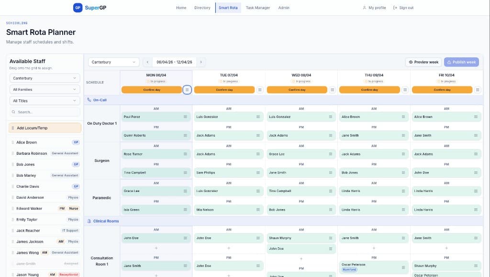Click the SuperGP logo icon

pos(78,8)
